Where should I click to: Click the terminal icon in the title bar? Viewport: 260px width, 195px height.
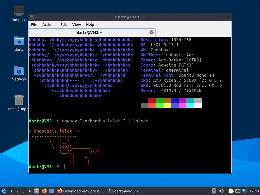[32, 17]
